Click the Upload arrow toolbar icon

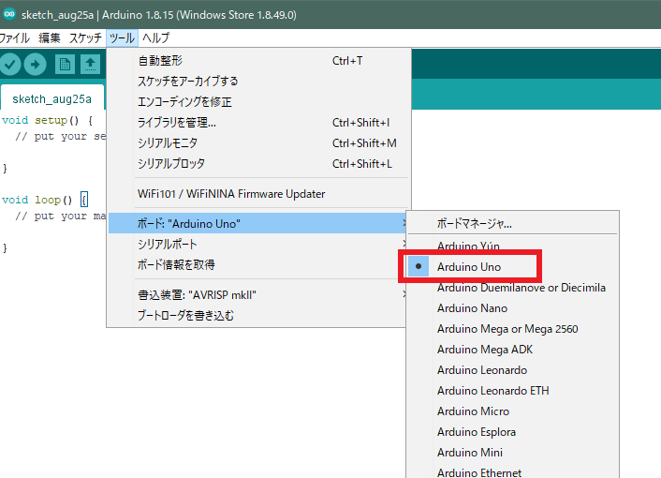coord(35,65)
